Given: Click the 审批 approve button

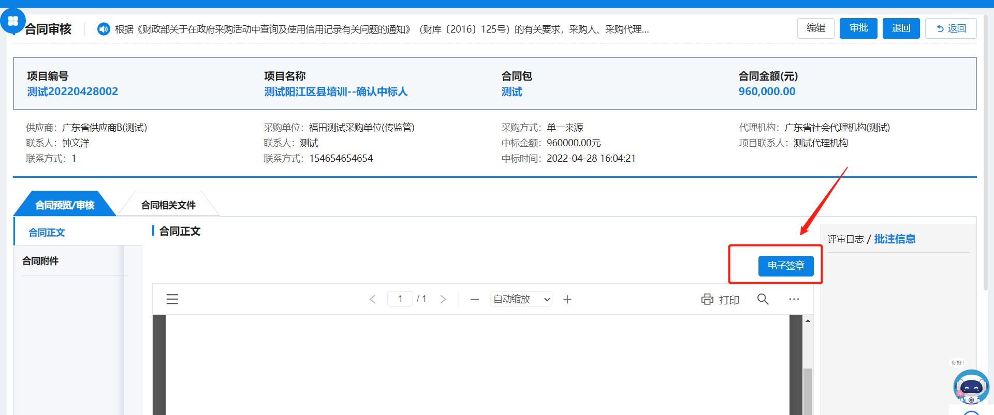Looking at the screenshot, I should (x=858, y=28).
